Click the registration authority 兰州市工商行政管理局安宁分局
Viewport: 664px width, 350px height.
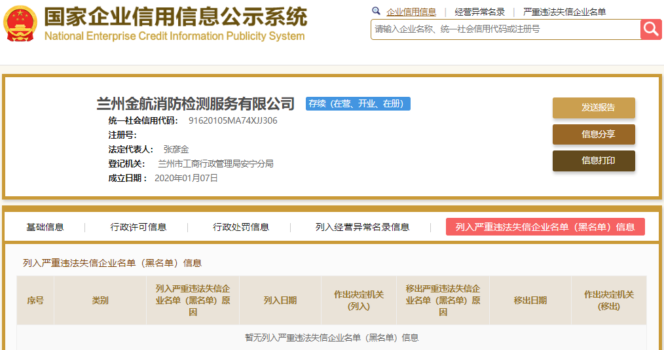click(215, 164)
